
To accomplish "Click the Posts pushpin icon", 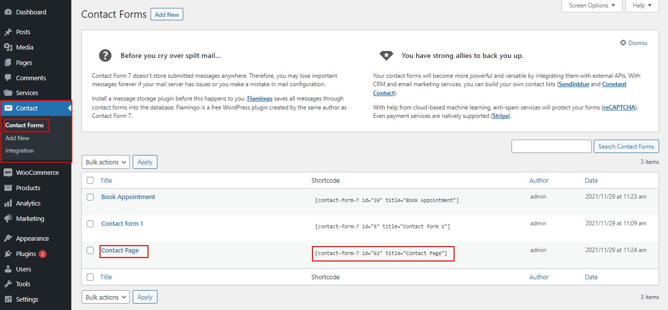I will coord(8,32).
